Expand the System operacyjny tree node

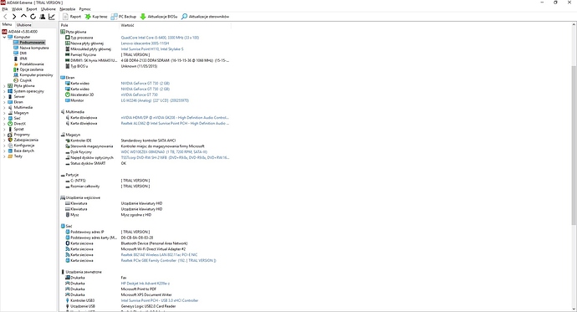[x=4, y=91]
